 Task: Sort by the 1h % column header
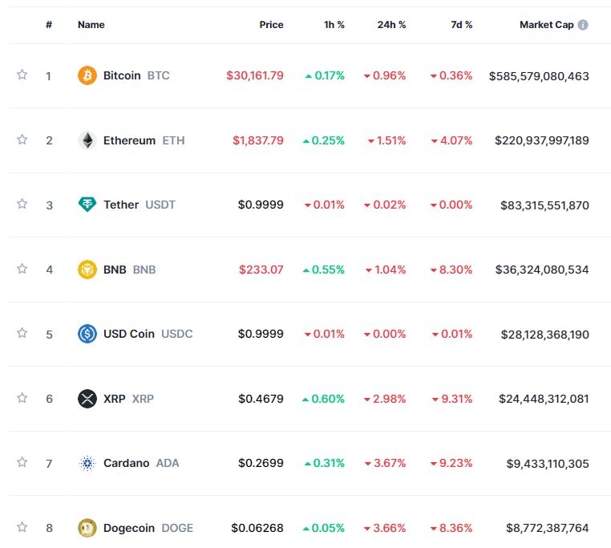point(334,25)
